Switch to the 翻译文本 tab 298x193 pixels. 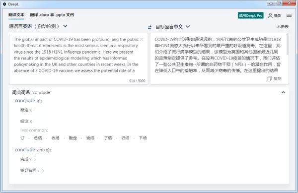coord(16,15)
